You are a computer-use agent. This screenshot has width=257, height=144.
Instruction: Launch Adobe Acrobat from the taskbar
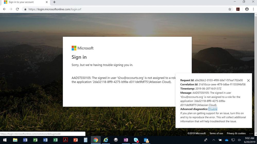(65, 140)
